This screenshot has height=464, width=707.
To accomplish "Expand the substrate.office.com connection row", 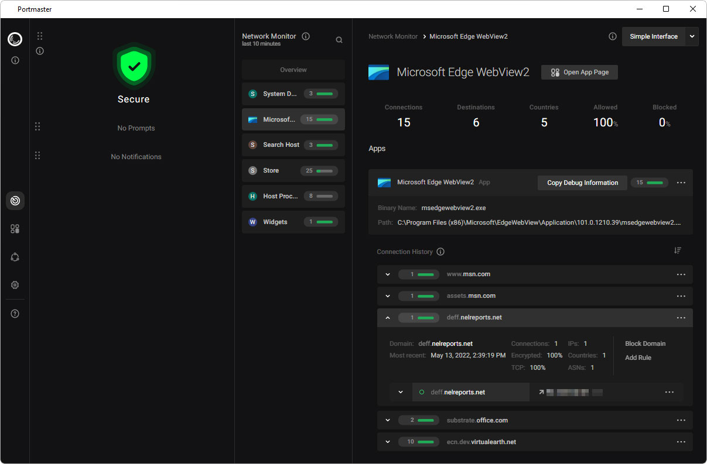I will coord(388,420).
